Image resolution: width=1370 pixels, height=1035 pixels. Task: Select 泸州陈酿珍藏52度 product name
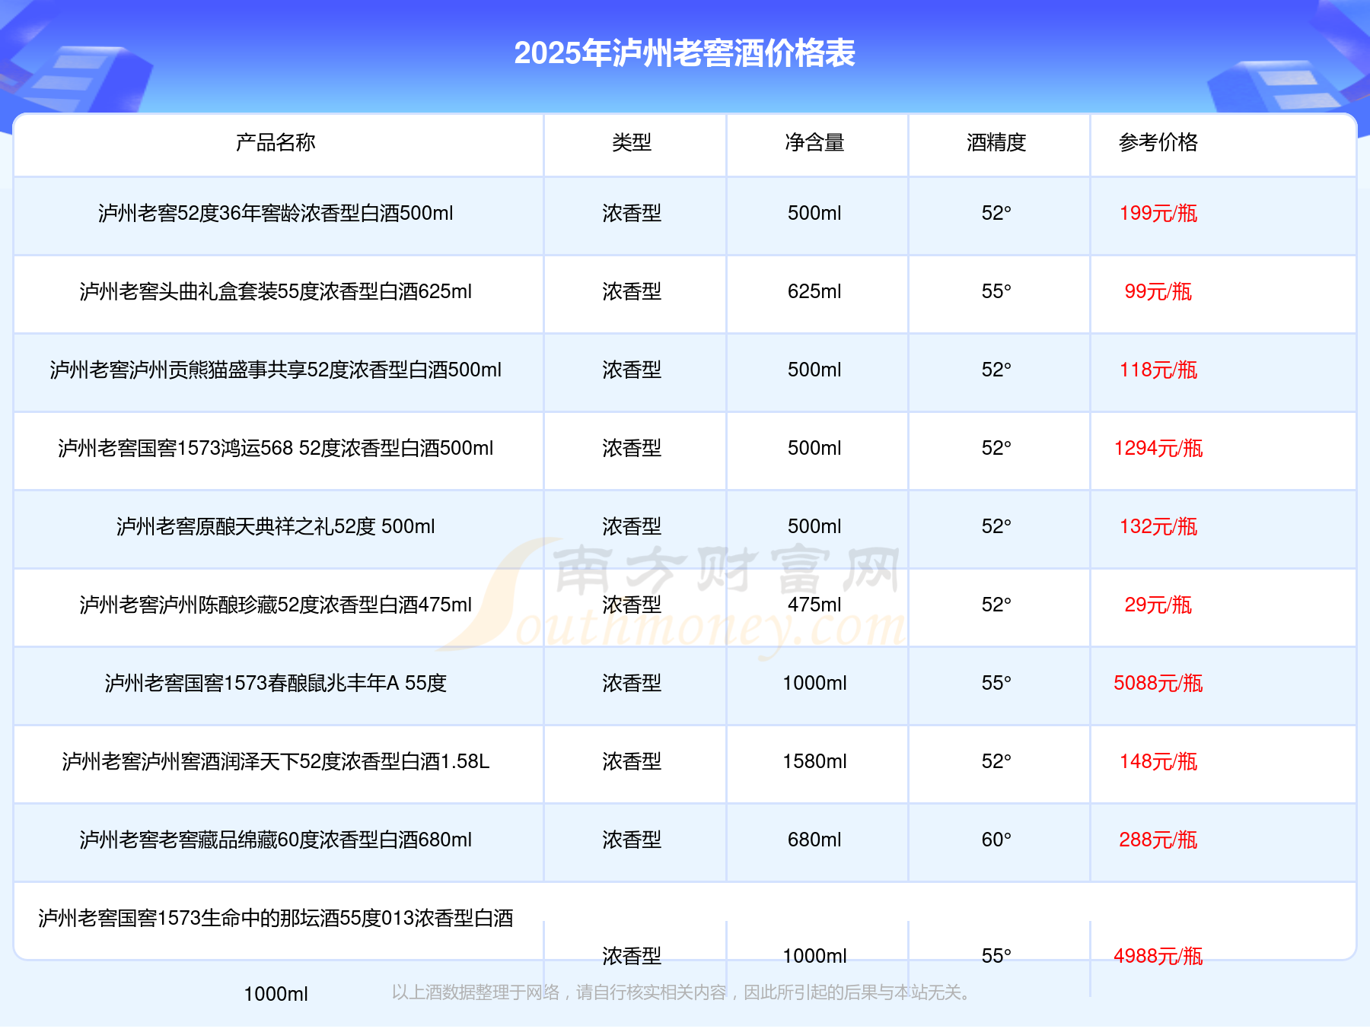point(276,605)
